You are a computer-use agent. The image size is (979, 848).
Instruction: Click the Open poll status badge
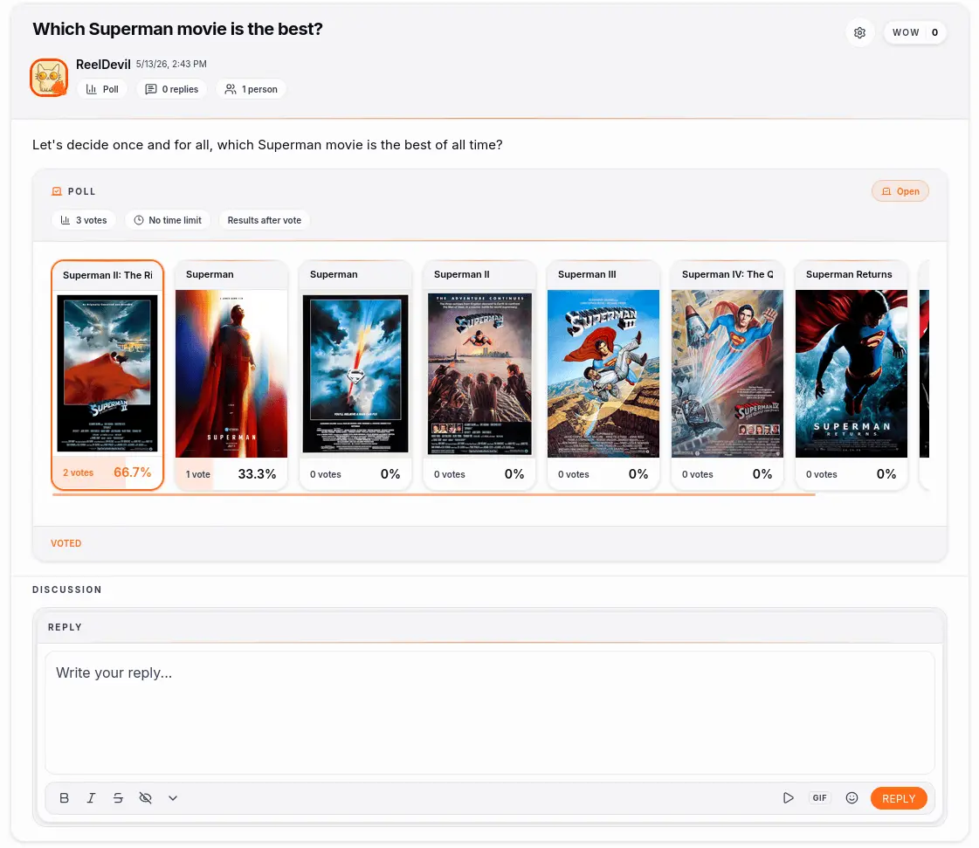click(x=900, y=191)
